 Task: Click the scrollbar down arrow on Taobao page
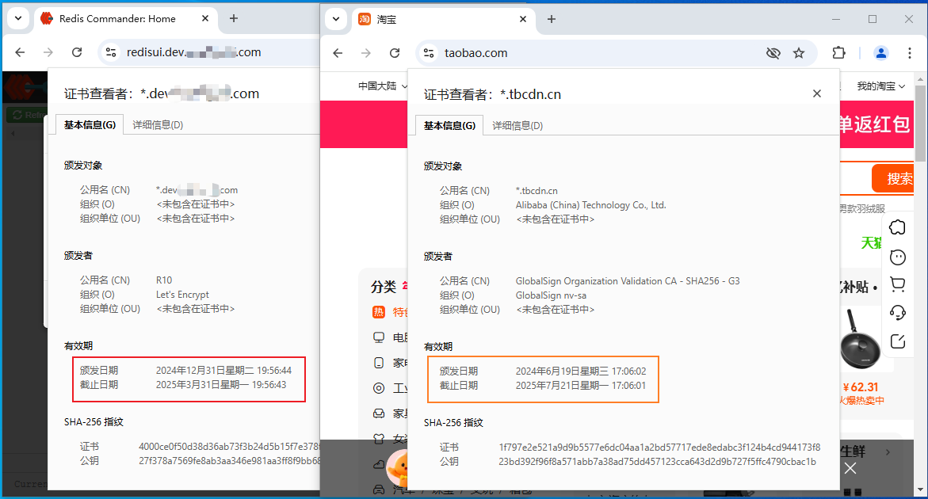click(x=920, y=489)
